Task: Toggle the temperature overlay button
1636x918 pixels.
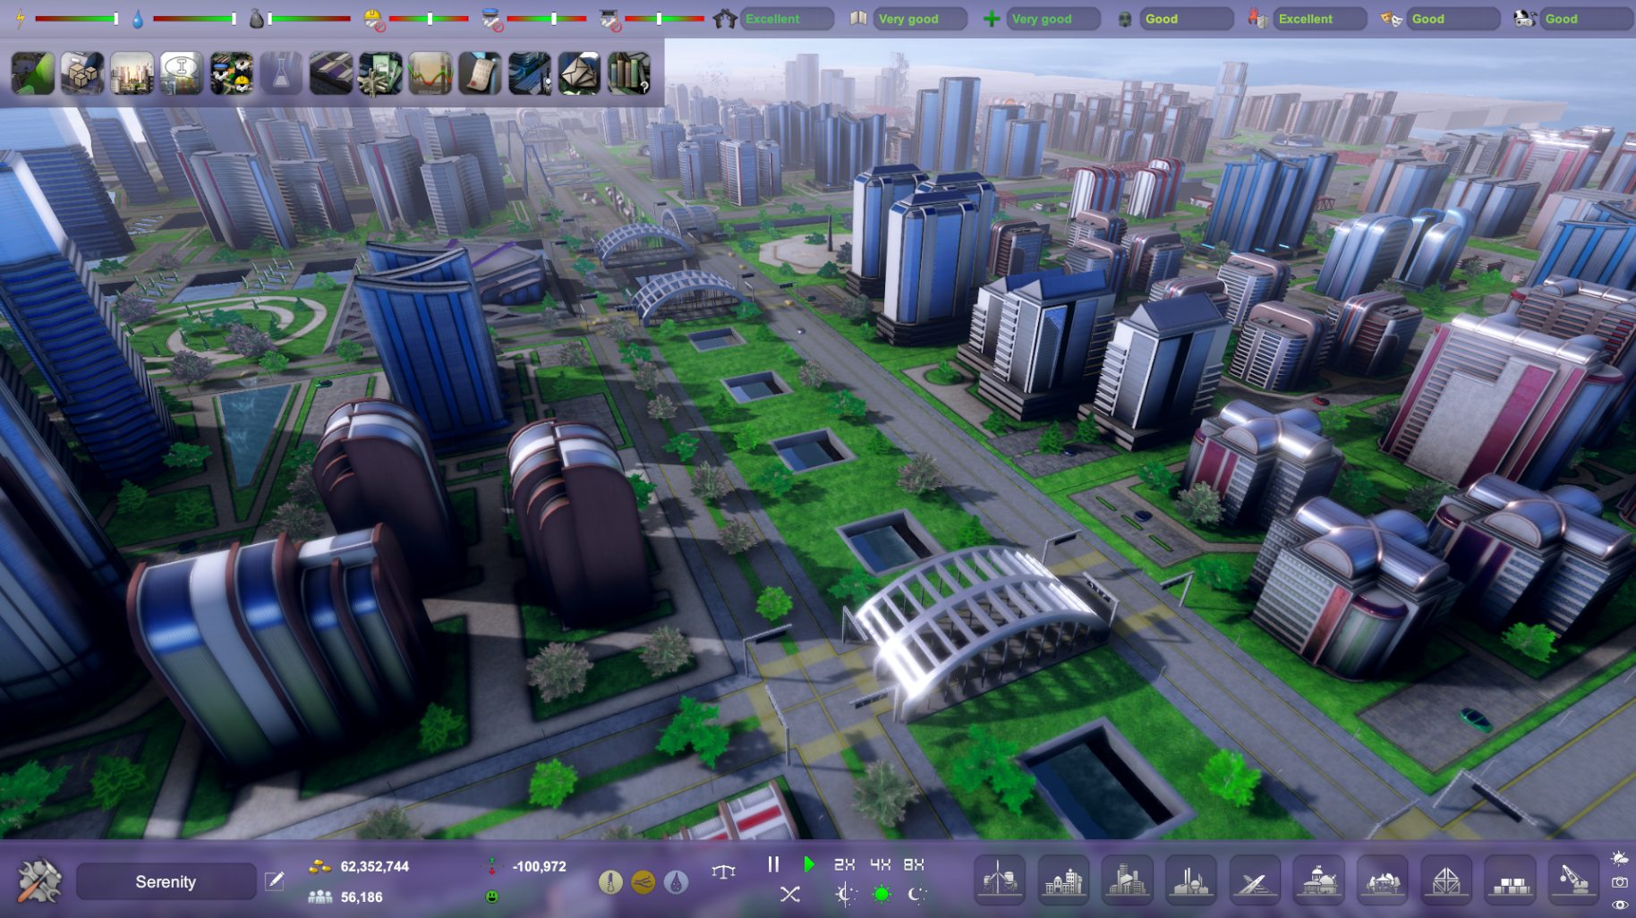Action: click(x=610, y=882)
